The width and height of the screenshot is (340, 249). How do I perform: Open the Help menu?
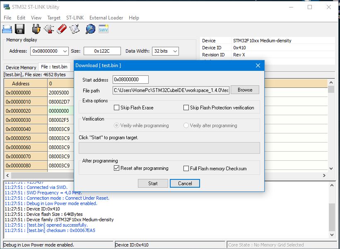click(x=134, y=18)
